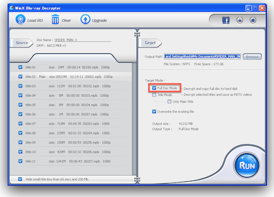Toggle Overwrite the existing file checkbox

click(x=154, y=112)
